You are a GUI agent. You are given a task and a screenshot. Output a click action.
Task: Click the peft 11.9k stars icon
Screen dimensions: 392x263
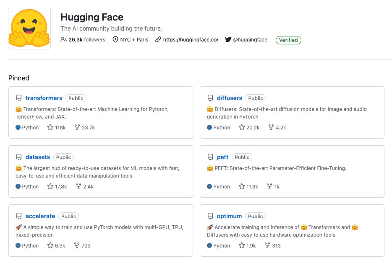click(x=242, y=186)
